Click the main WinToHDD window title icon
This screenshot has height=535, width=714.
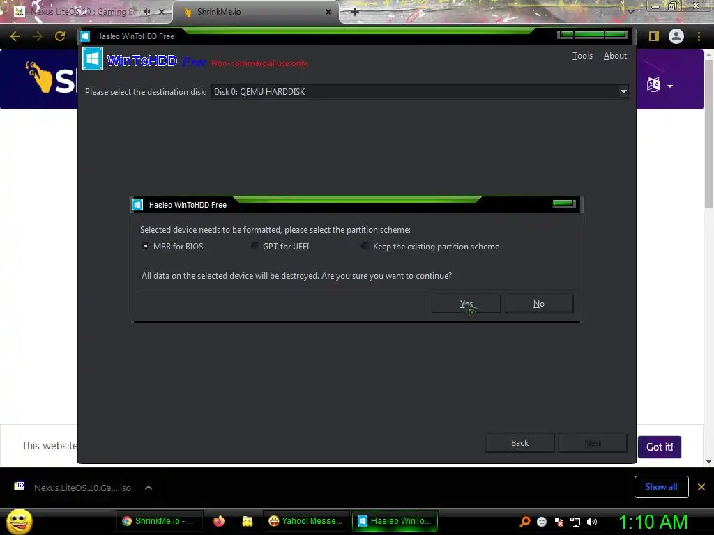(85, 36)
